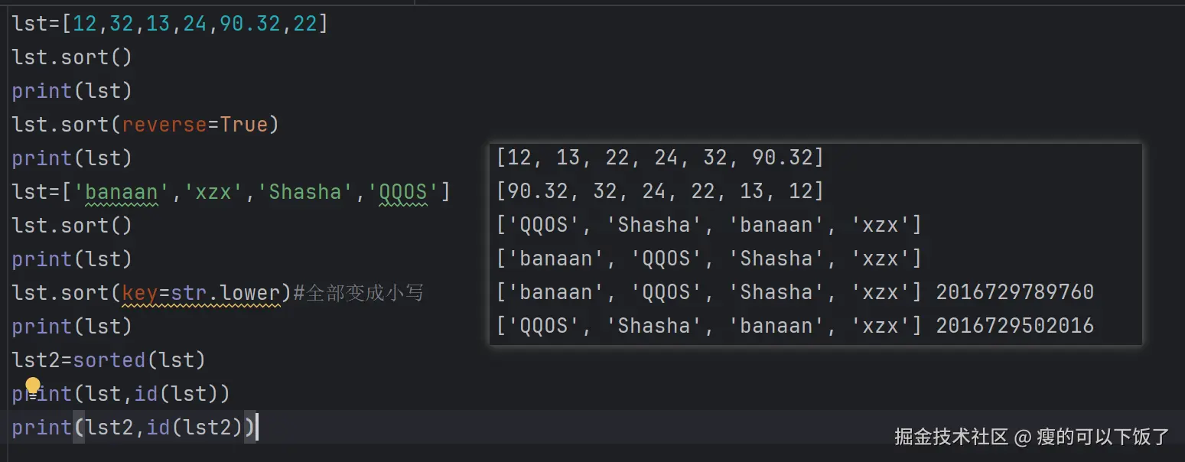
Task: Click the 90.32 number in the list definition
Action: (250, 24)
